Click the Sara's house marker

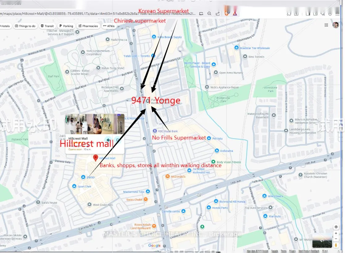click(38, 202)
